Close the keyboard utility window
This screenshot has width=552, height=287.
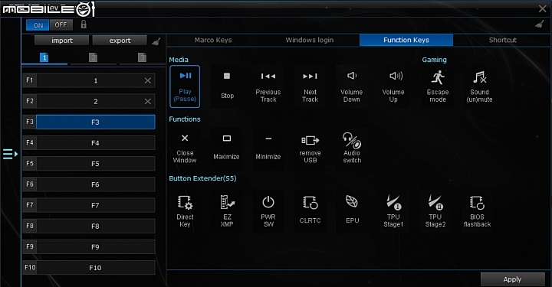tap(543, 8)
